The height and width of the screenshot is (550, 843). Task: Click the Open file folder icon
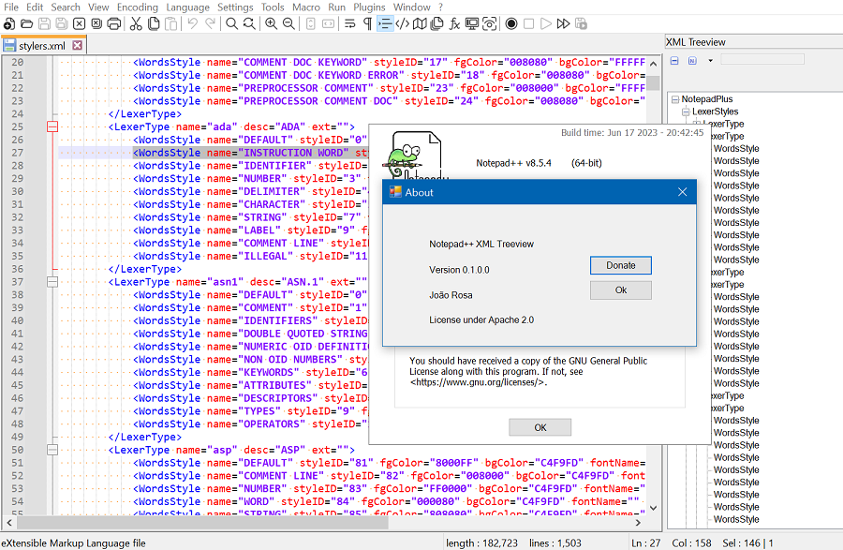[27, 23]
